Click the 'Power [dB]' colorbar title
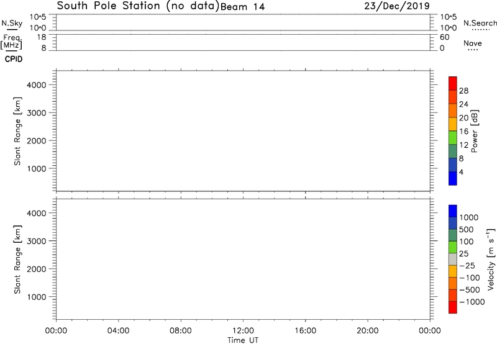Image resolution: width=497 pixels, height=344 pixels. (475, 131)
